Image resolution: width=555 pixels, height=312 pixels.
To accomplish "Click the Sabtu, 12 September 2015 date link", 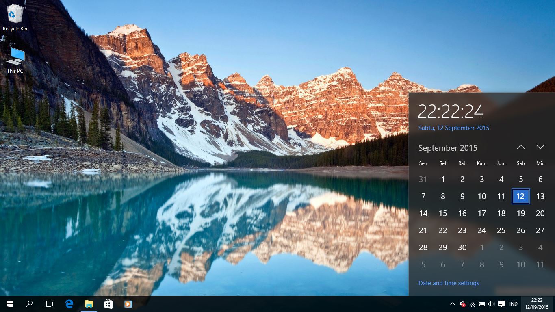I will (453, 128).
